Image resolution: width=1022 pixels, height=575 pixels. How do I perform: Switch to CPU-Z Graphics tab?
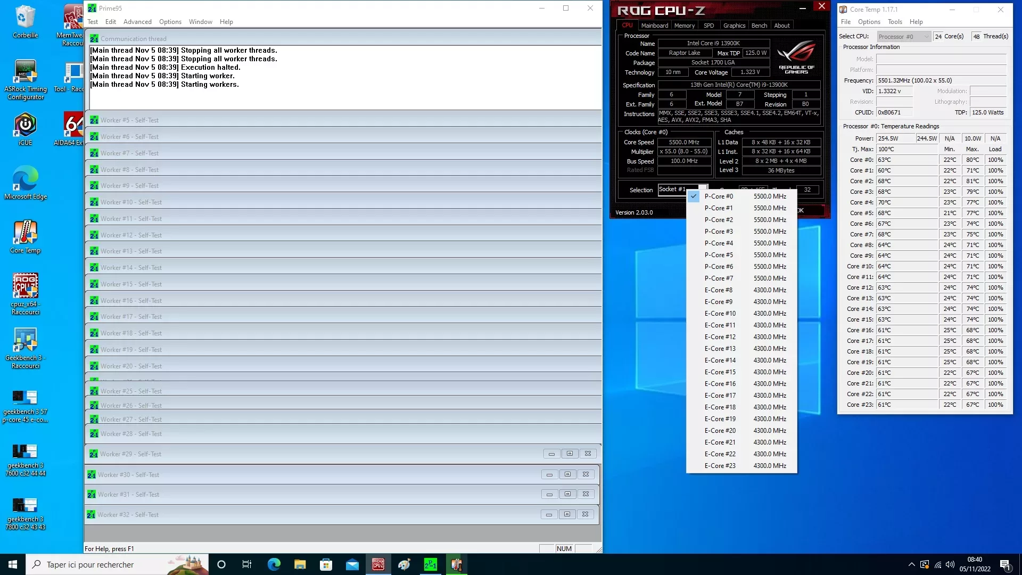coord(734,26)
